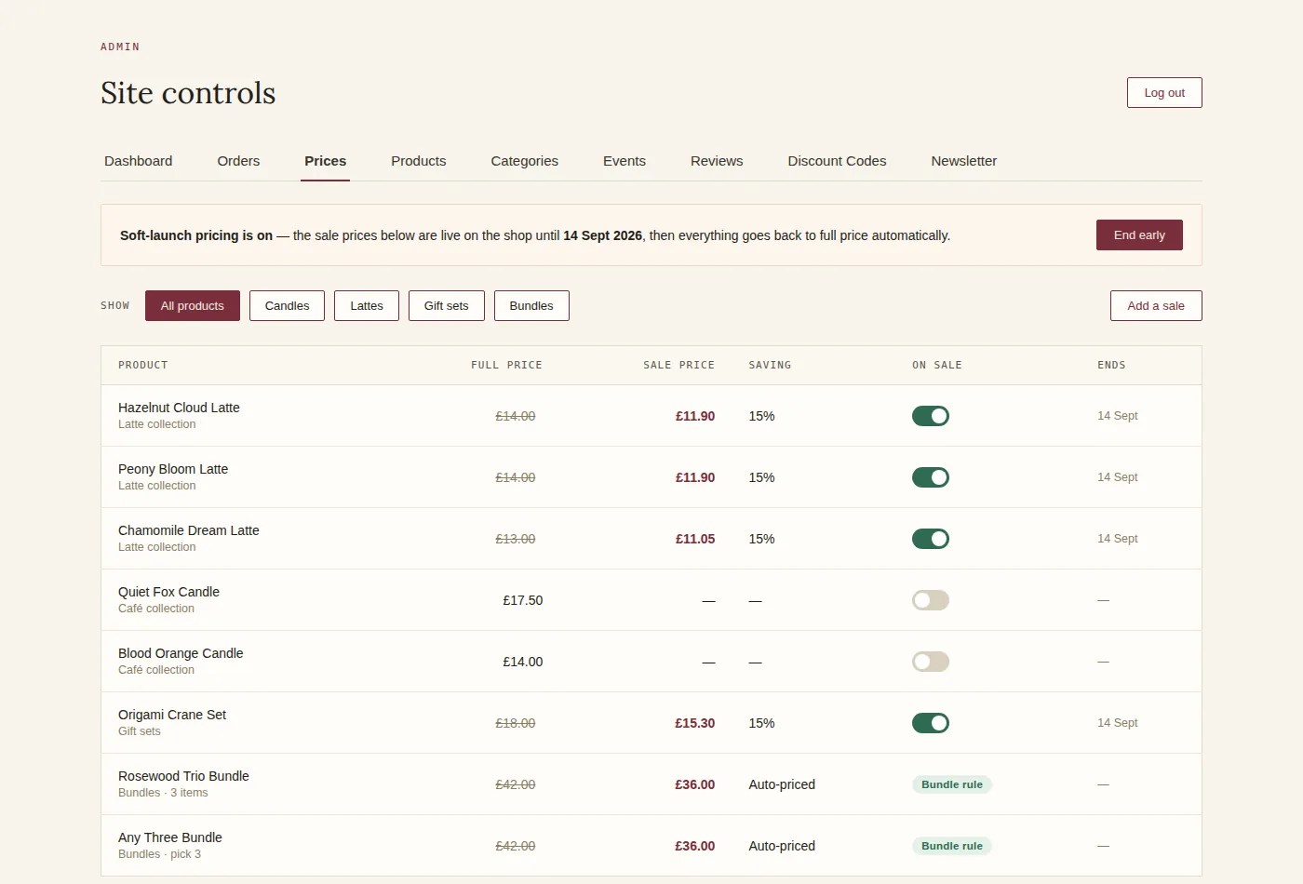Click Rosewood Trio Bundle product name
1303x884 pixels.
pyautogui.click(x=183, y=776)
